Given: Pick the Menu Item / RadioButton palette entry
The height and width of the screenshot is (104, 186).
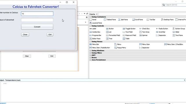Looking at the screenshot, I should (100, 48).
